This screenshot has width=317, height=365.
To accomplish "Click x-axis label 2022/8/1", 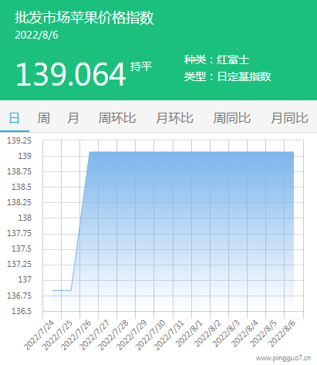I will [x=189, y=333].
